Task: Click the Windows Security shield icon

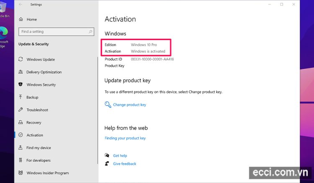Action: [x=21, y=84]
